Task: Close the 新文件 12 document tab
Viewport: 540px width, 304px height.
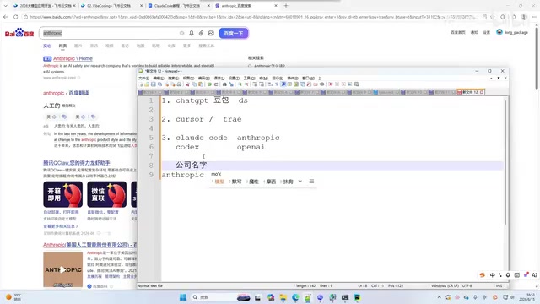Action: [482, 92]
